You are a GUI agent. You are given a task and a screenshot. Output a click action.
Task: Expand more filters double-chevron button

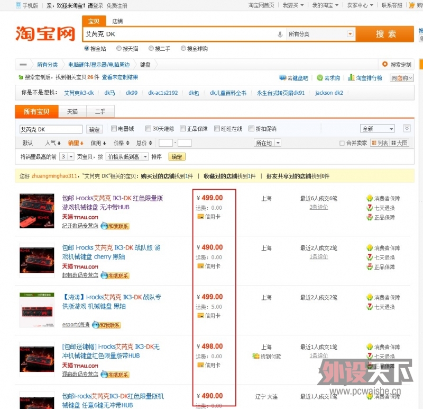click(407, 128)
